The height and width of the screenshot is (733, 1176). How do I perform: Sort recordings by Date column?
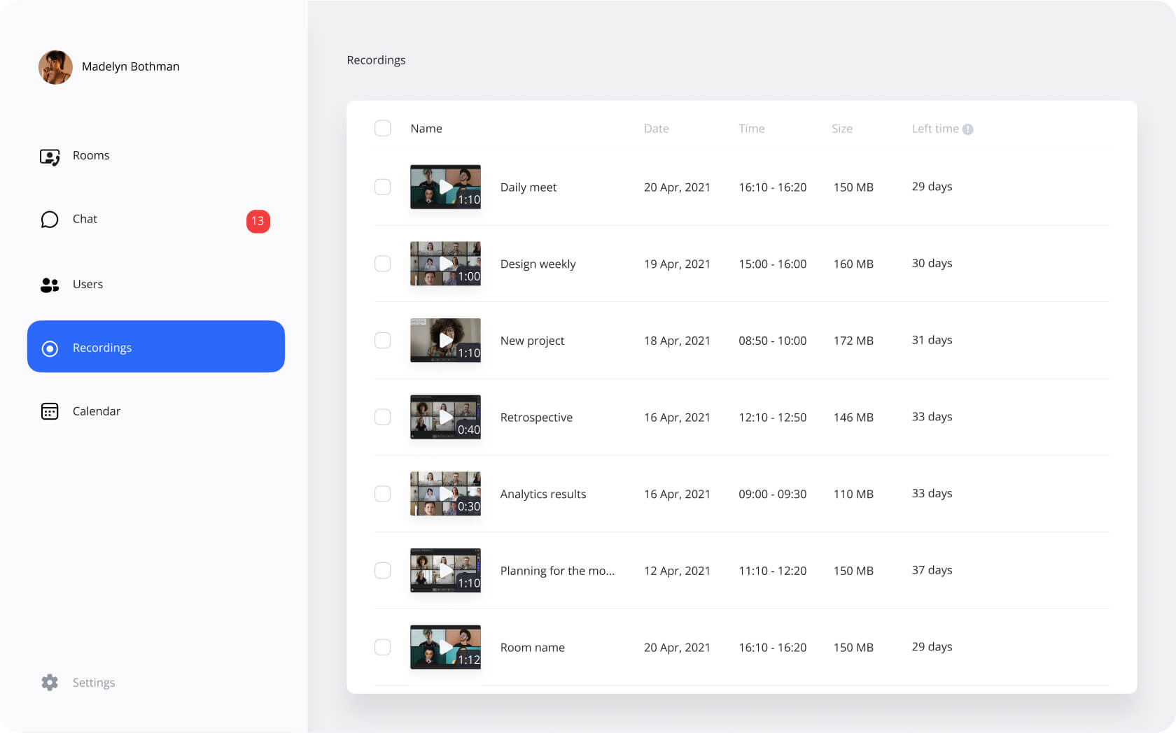coord(657,129)
